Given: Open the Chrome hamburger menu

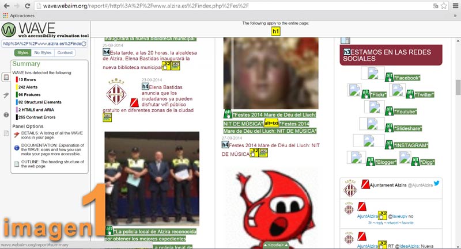Looking at the screenshot, I should pos(455,6).
